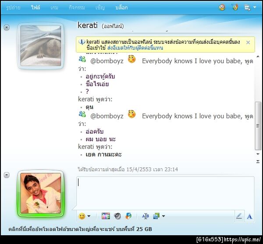
Task: Click the show menu window icon
Action: point(247,7)
